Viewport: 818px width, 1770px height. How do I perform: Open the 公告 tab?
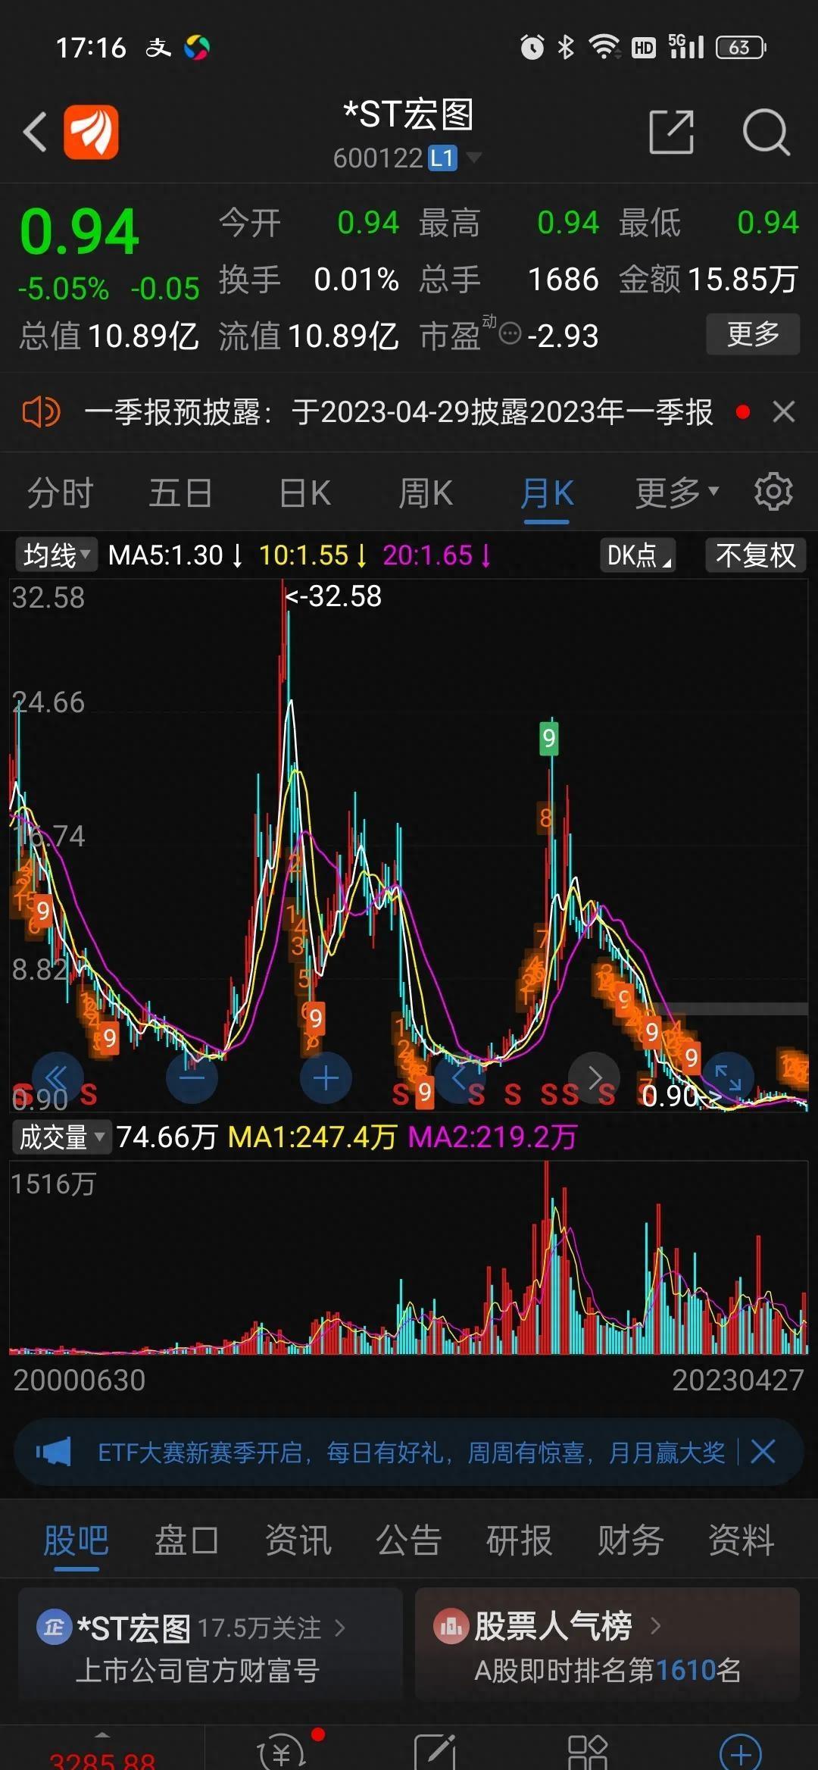pos(408,1540)
